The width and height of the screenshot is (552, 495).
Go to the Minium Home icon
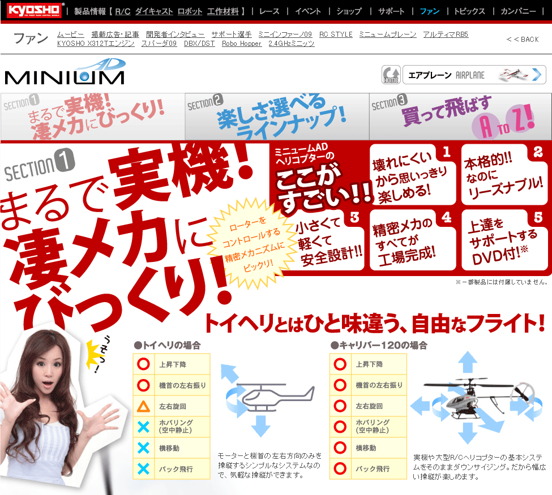pyautogui.click(x=391, y=75)
